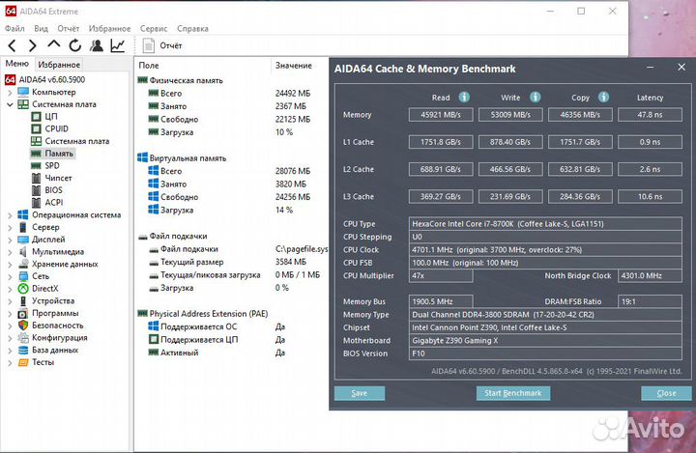Click the L3 Cache Write value 231.69 GB/s
Screen dimensions: 696x453
click(x=510, y=196)
